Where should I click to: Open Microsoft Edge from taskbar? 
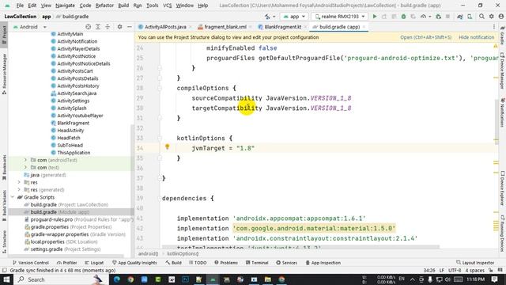pos(116,279)
